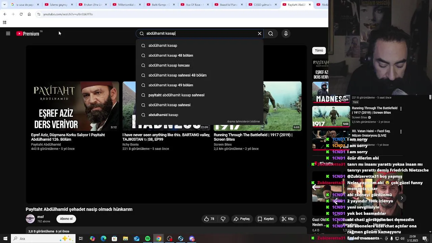Open 'msf' channel name link
Viewport: 432px width, 243px height.
click(40, 217)
